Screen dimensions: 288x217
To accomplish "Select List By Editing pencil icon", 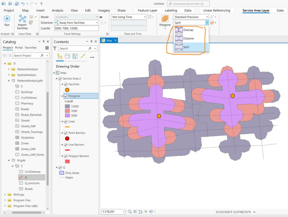I will coord(83,56).
